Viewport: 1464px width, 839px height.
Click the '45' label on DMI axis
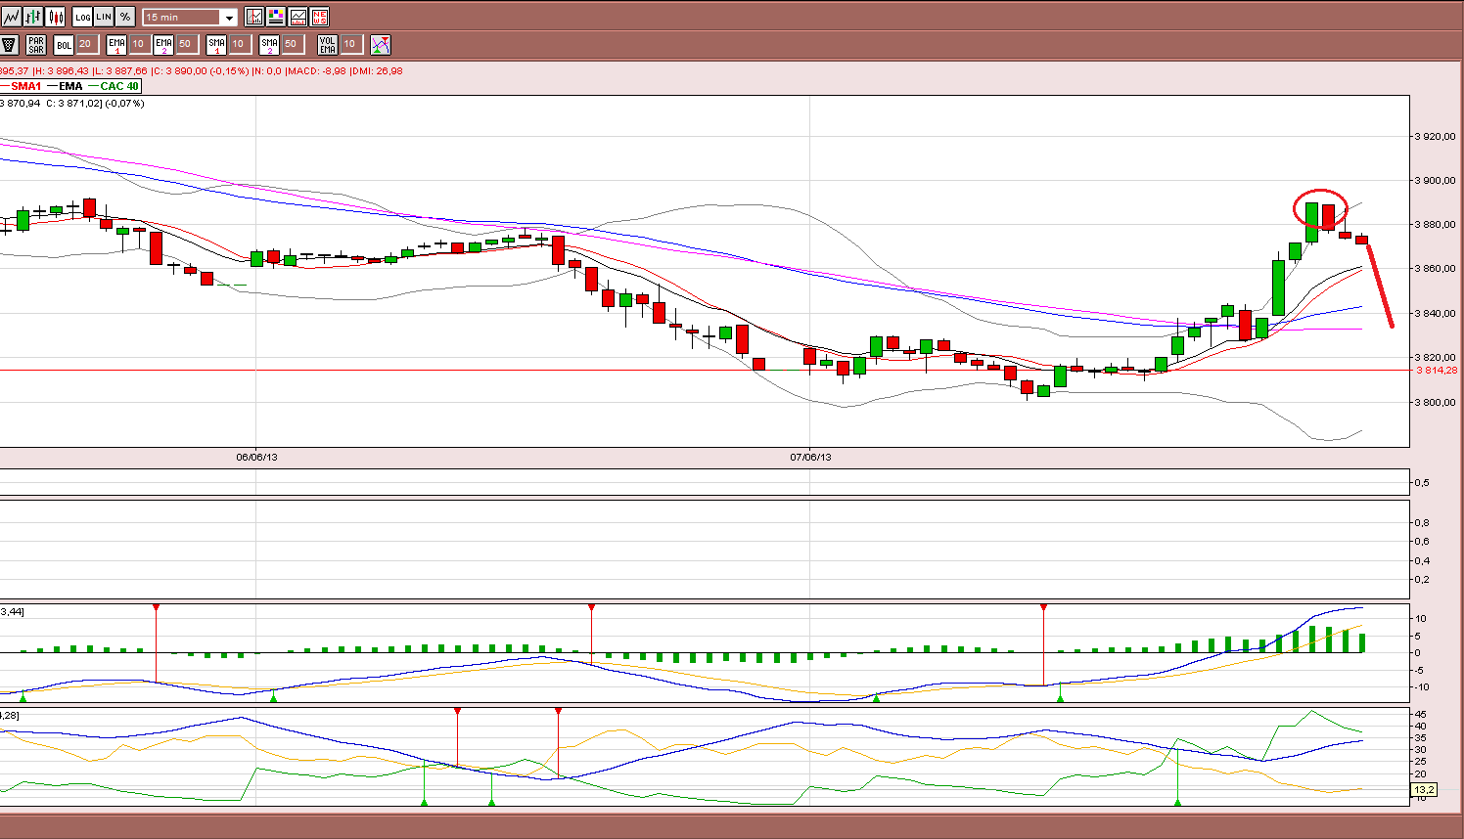coord(1421,714)
